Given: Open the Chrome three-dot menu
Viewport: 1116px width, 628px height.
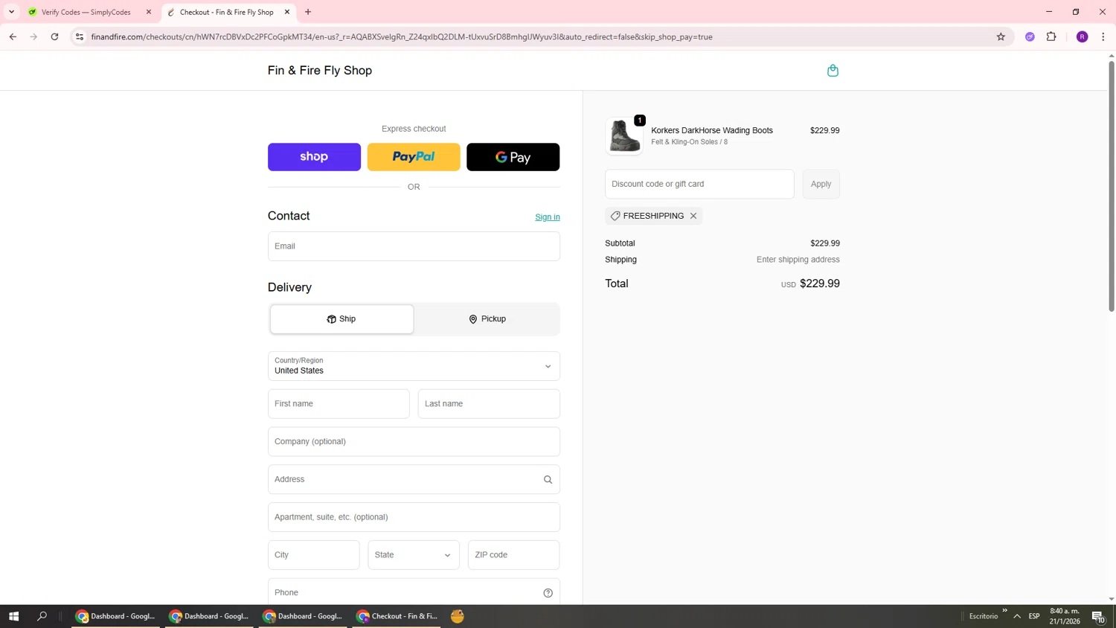Looking at the screenshot, I should tap(1103, 36).
